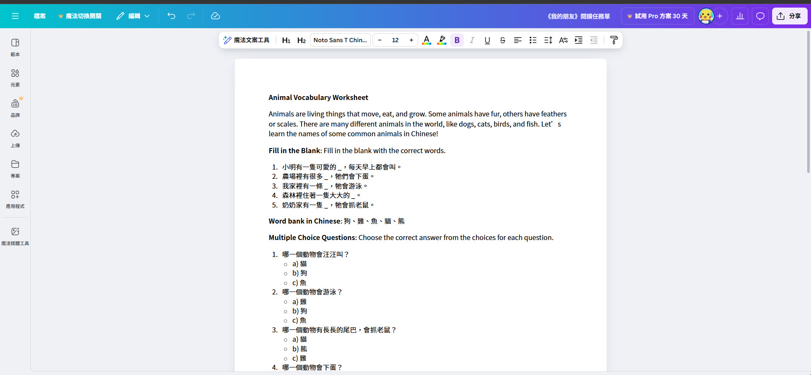Open the text alignment options
This screenshot has width=811, height=375.
518,40
